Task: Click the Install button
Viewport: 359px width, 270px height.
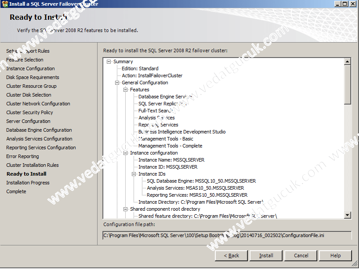Action: tap(266, 256)
